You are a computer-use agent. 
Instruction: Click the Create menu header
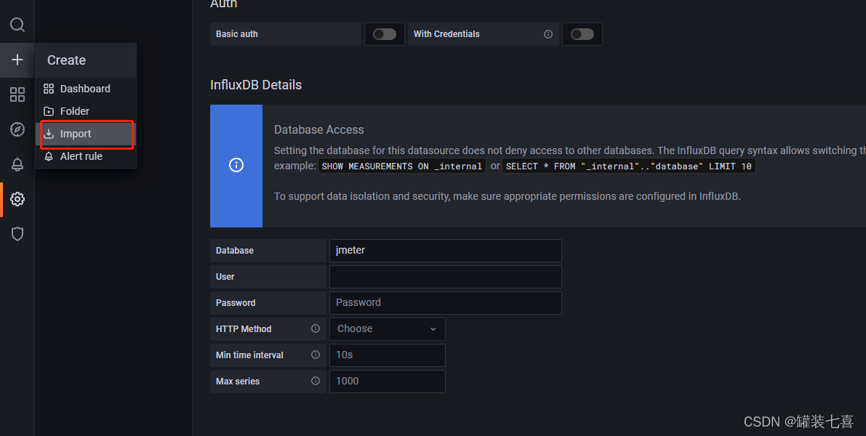coord(86,60)
